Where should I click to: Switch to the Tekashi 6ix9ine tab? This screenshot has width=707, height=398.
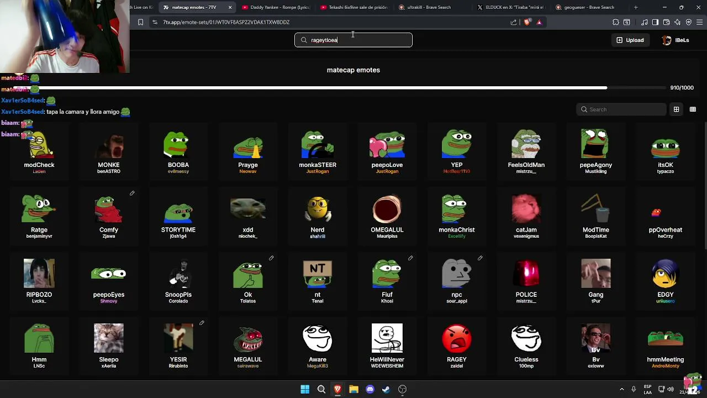click(x=355, y=7)
